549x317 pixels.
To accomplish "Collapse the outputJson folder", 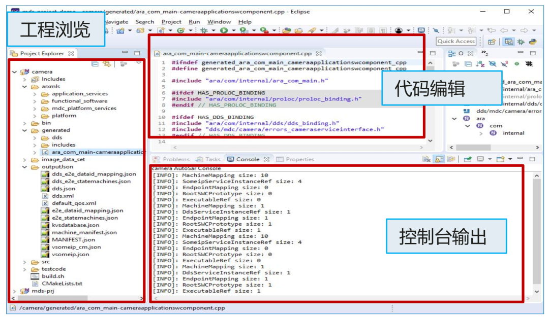I will point(24,167).
